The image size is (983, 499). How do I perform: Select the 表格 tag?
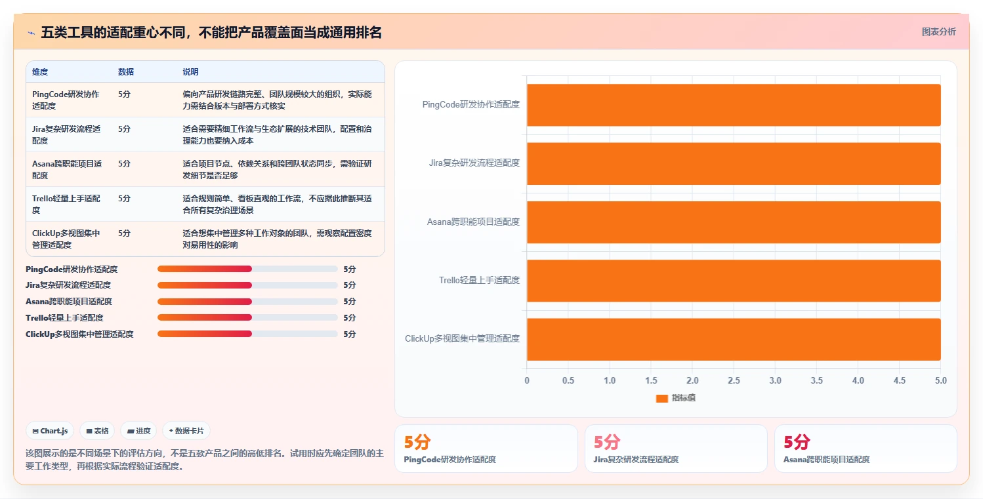pos(97,431)
